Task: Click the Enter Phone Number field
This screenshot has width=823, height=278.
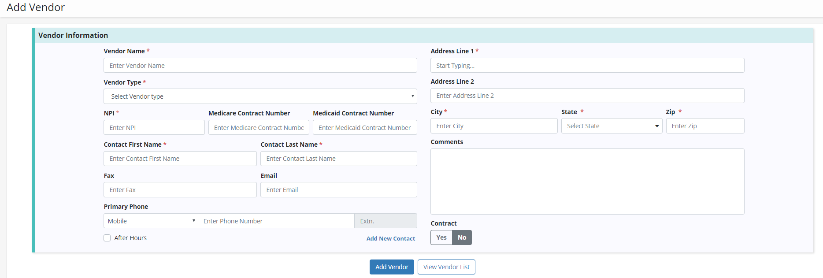Action: pos(276,221)
